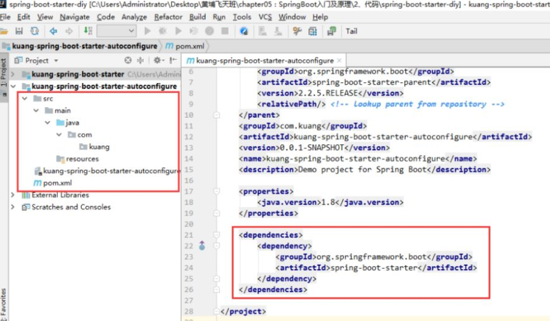This screenshot has height=321, width=550.
Task: Click the Scroll from Source target icon
Action: tap(128, 61)
